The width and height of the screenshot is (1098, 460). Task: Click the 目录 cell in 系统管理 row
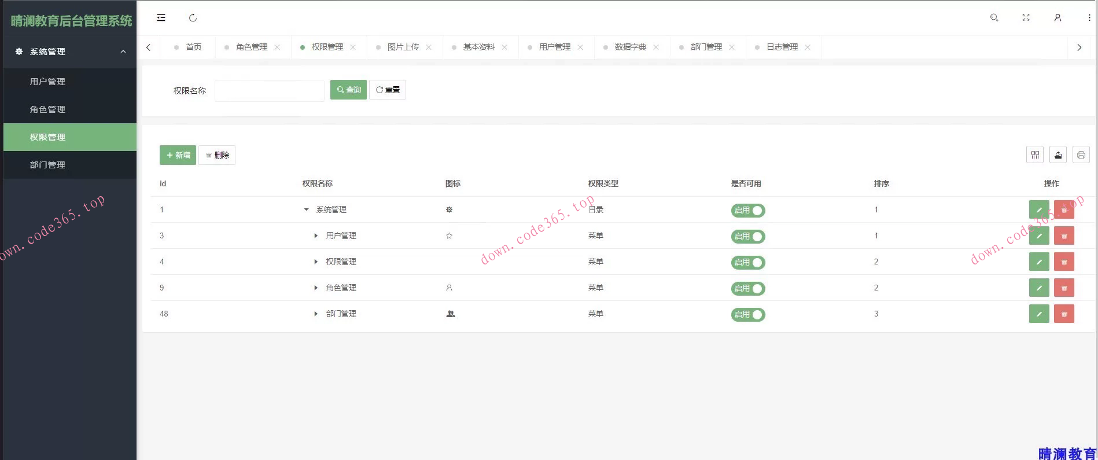(596, 209)
